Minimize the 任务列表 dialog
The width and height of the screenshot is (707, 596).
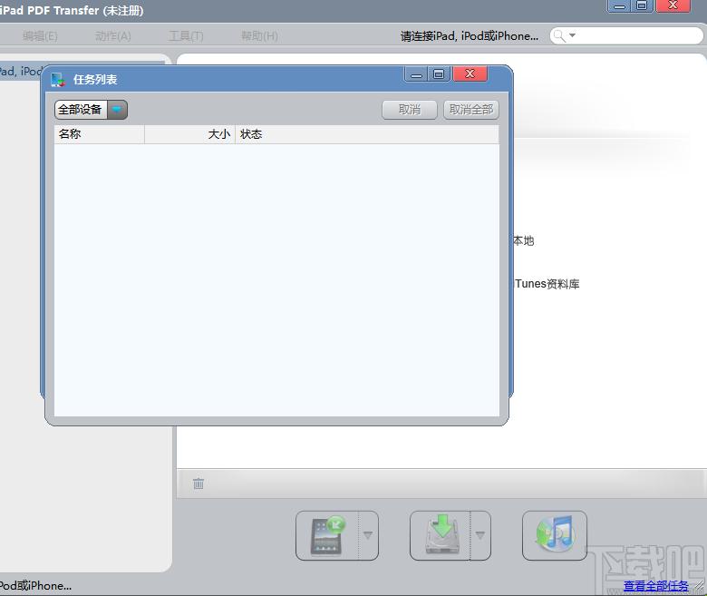click(417, 74)
